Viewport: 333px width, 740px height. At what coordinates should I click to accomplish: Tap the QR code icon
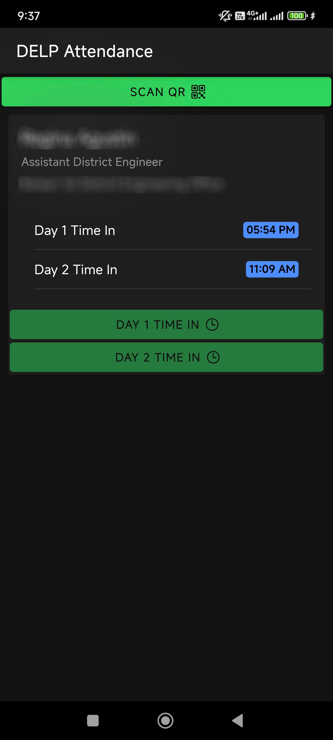point(198,92)
